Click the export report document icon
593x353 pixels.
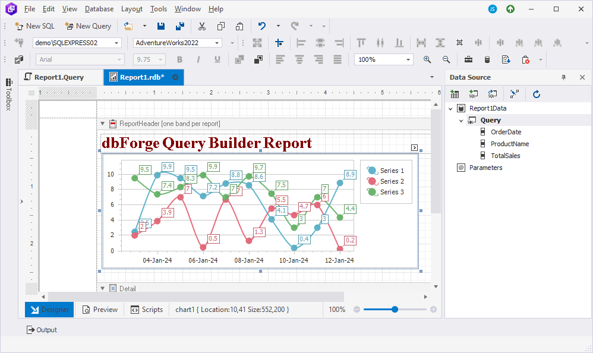[x=506, y=59]
